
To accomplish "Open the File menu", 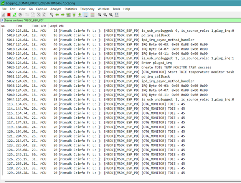I will coord(4,9).
